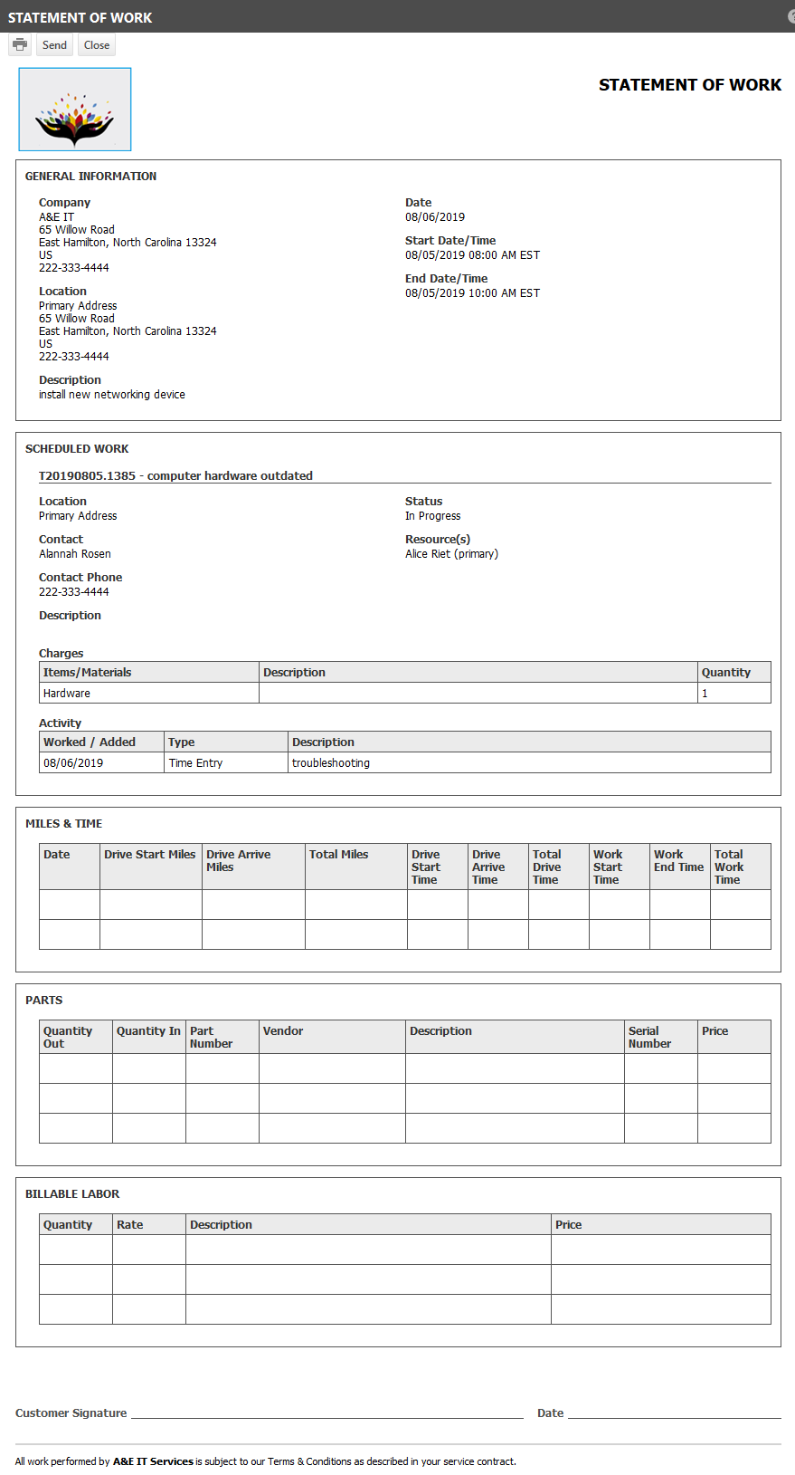Click the Drive Start Miles column header

(150, 867)
